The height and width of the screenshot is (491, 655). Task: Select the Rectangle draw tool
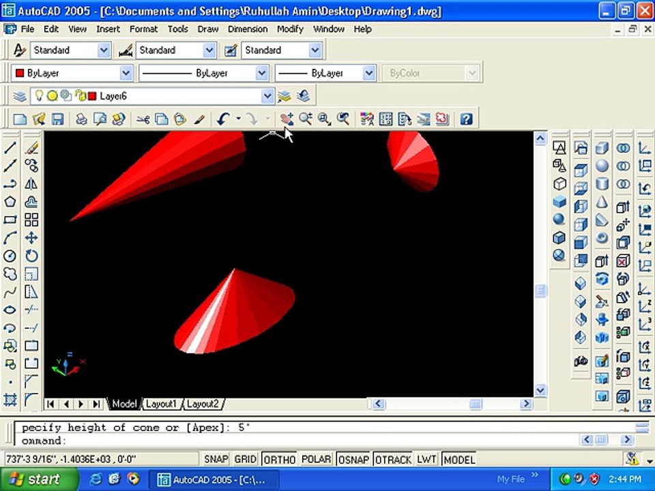(10, 220)
